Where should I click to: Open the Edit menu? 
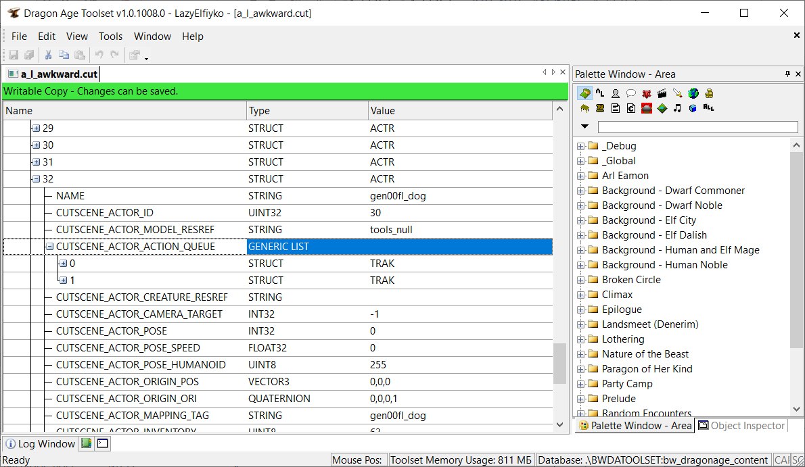(46, 36)
